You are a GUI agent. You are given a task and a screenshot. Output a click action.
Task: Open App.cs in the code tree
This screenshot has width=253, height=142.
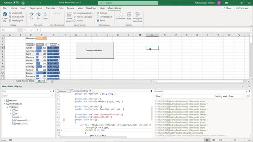coord(17,117)
